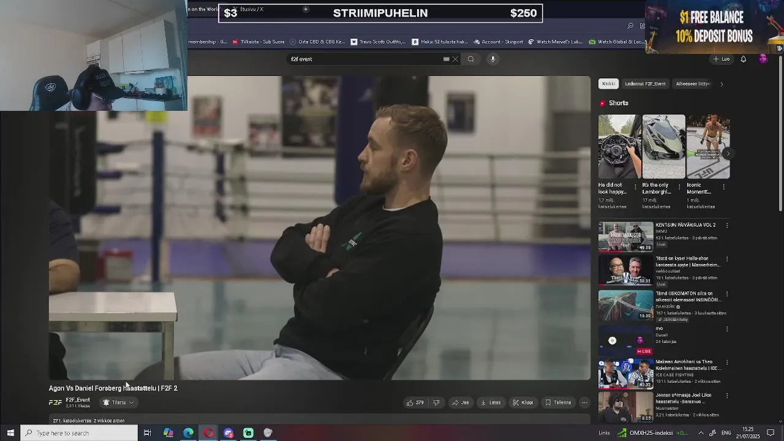Image resolution: width=784 pixels, height=441 pixels.
Task: Click the Jaa share button
Action: (461, 402)
